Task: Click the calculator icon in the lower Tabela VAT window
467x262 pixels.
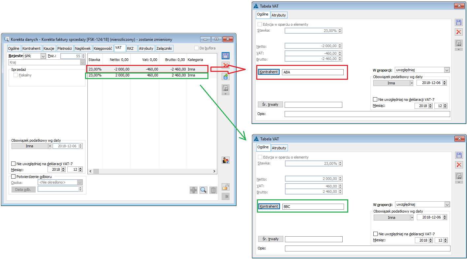Action: point(459,176)
